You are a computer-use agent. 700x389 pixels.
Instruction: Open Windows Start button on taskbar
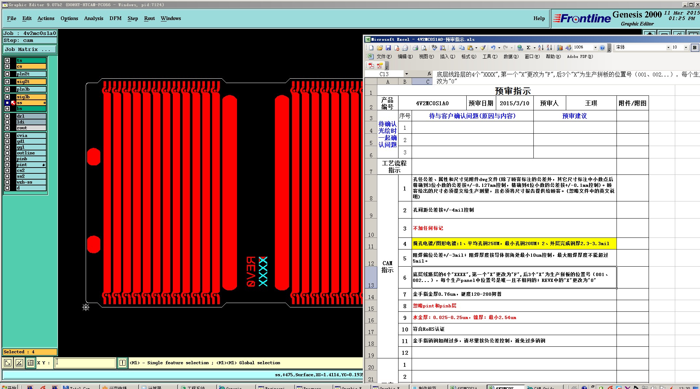9,387
